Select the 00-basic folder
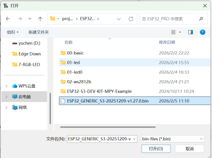Image resolution: width=212 pixels, height=158 pixels. pos(135,53)
